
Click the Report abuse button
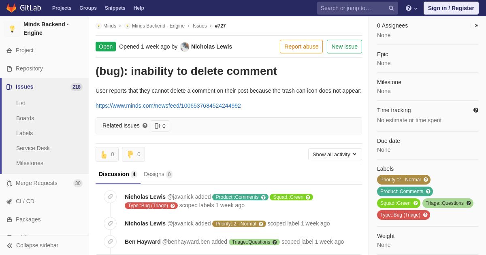tap(301, 47)
